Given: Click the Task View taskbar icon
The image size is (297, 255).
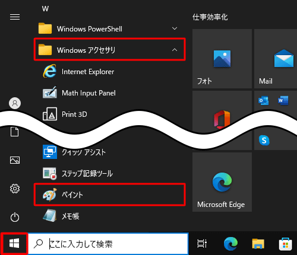Looking at the screenshot, I should (x=202, y=243).
